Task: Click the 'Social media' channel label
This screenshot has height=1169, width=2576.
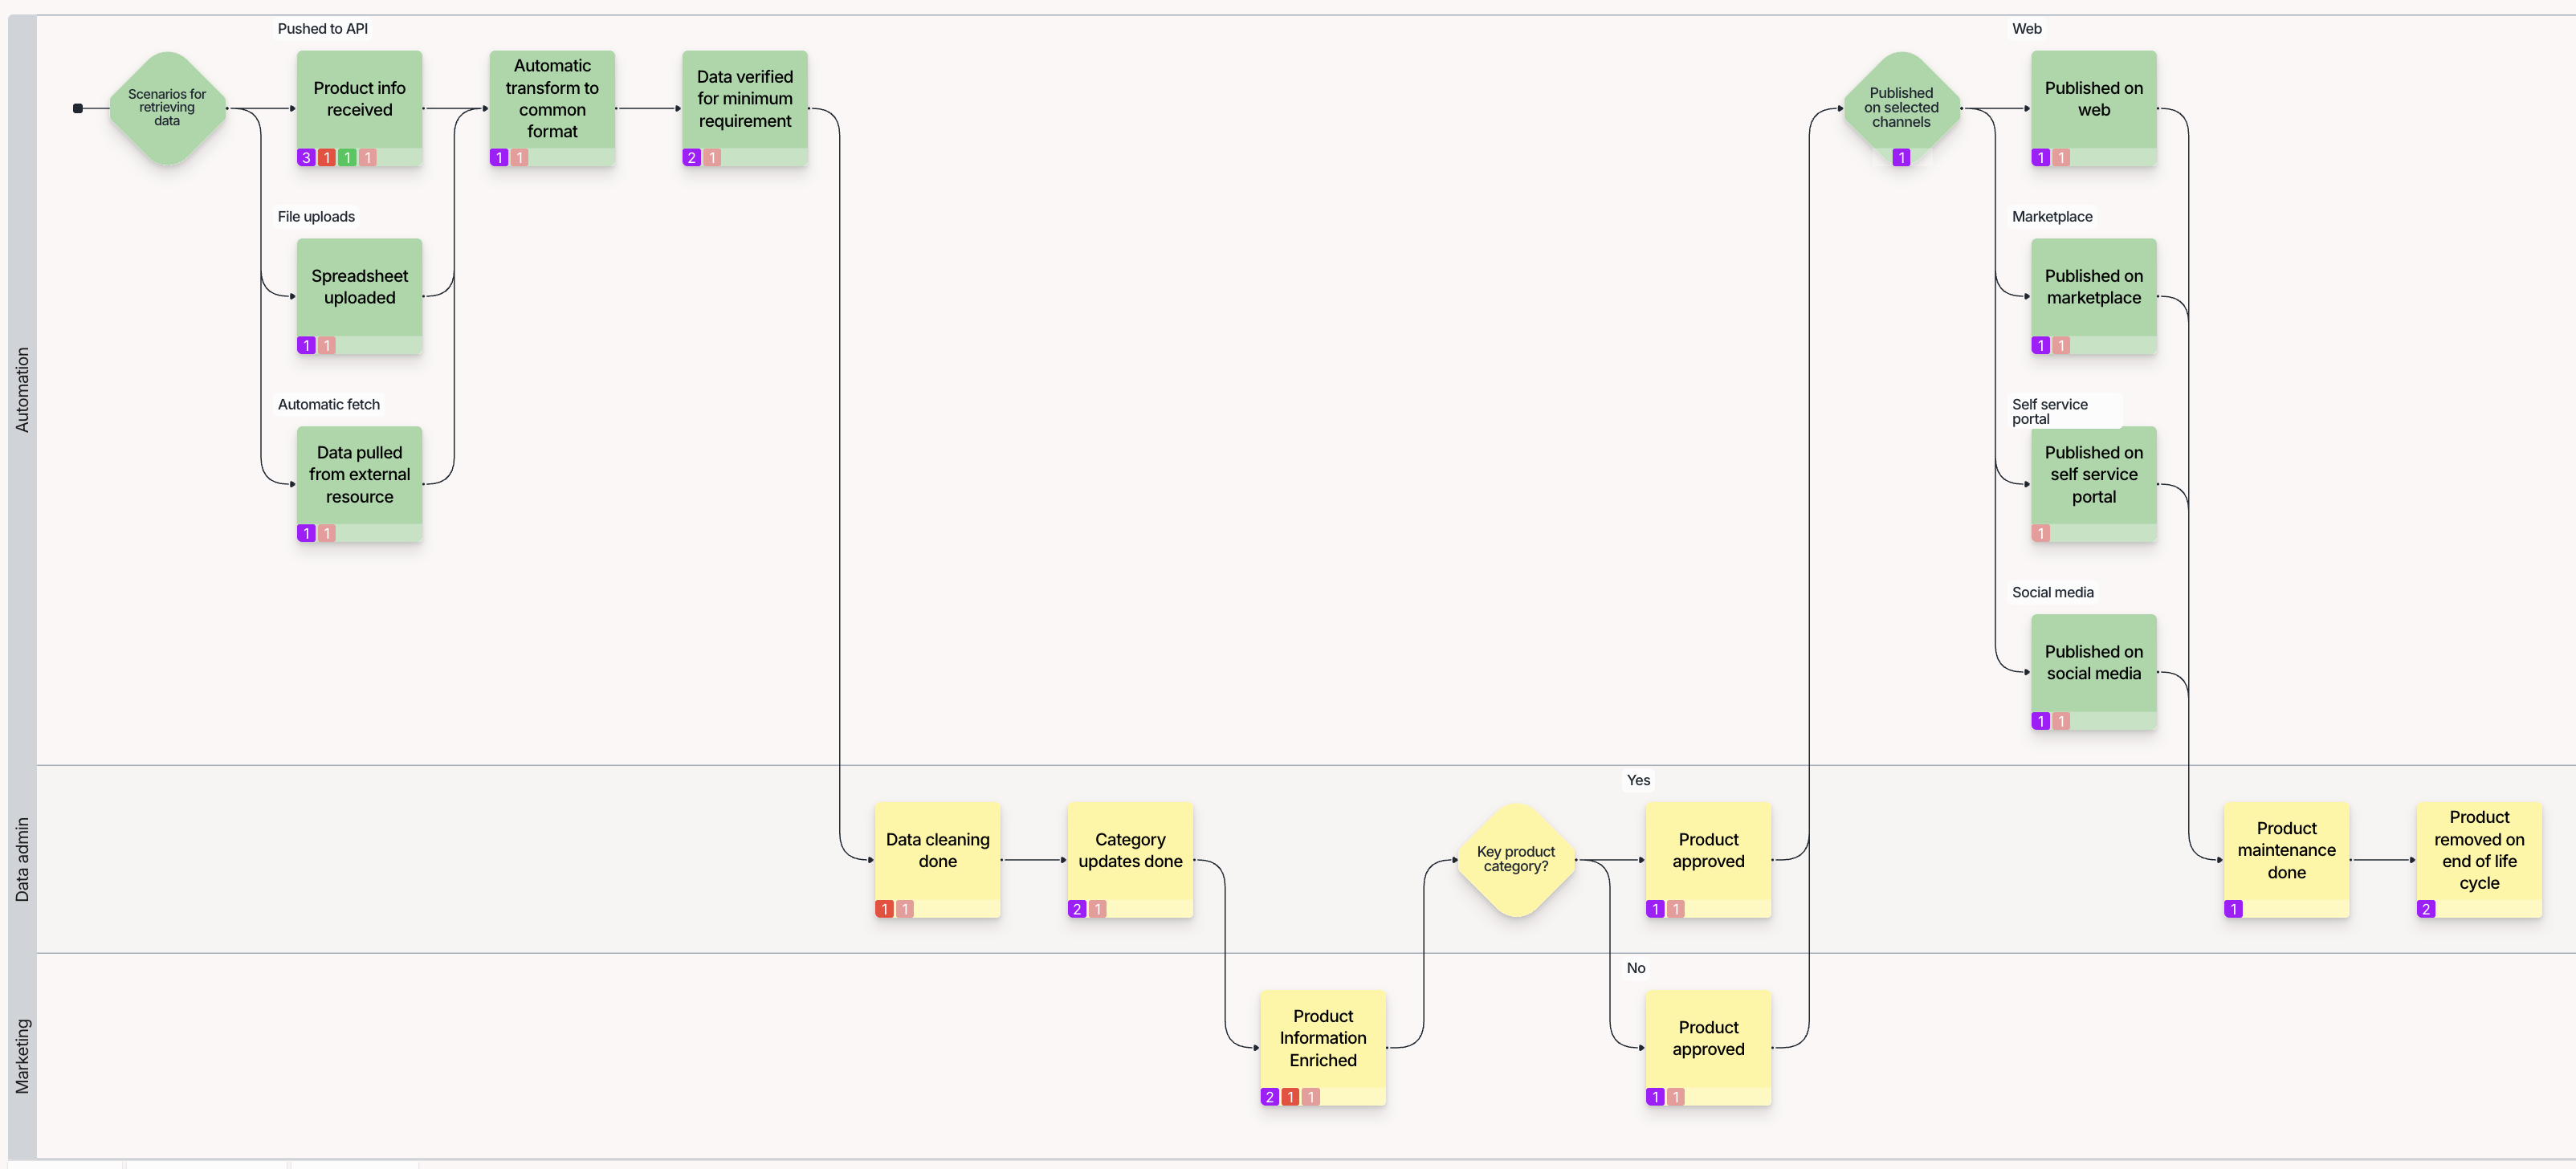Action: [x=2053, y=593]
